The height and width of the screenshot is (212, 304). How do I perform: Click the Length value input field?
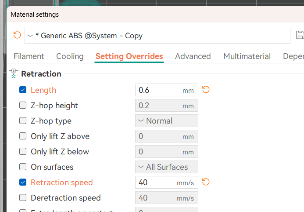tap(159, 90)
